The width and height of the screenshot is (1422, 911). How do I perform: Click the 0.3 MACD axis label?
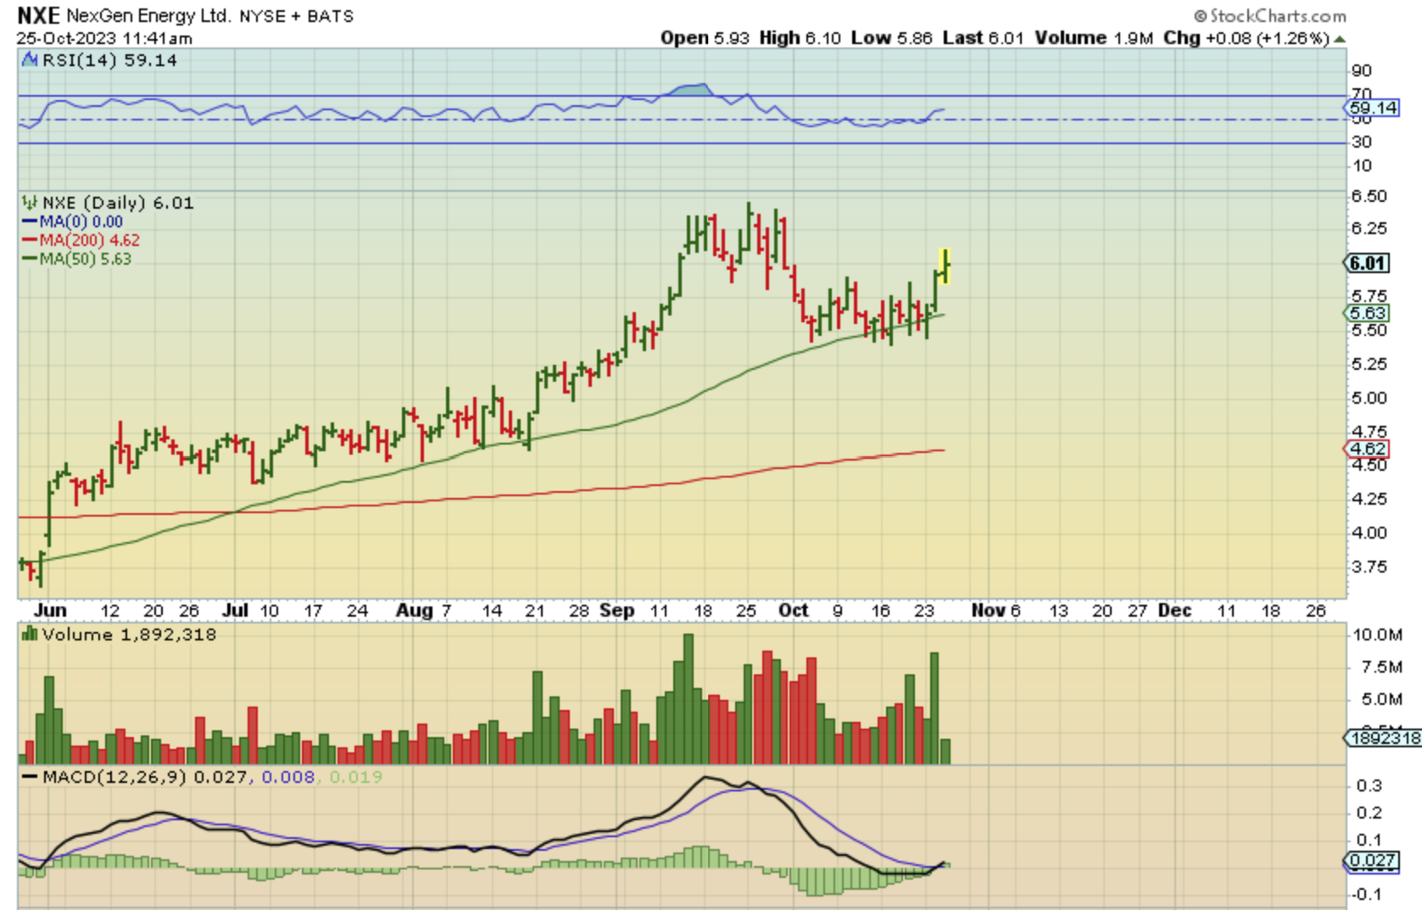pos(1369,785)
